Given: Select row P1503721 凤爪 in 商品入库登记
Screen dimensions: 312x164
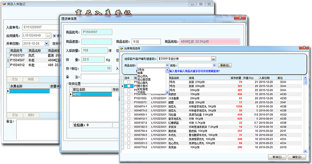Looking at the screenshot, I should pos(34,55).
